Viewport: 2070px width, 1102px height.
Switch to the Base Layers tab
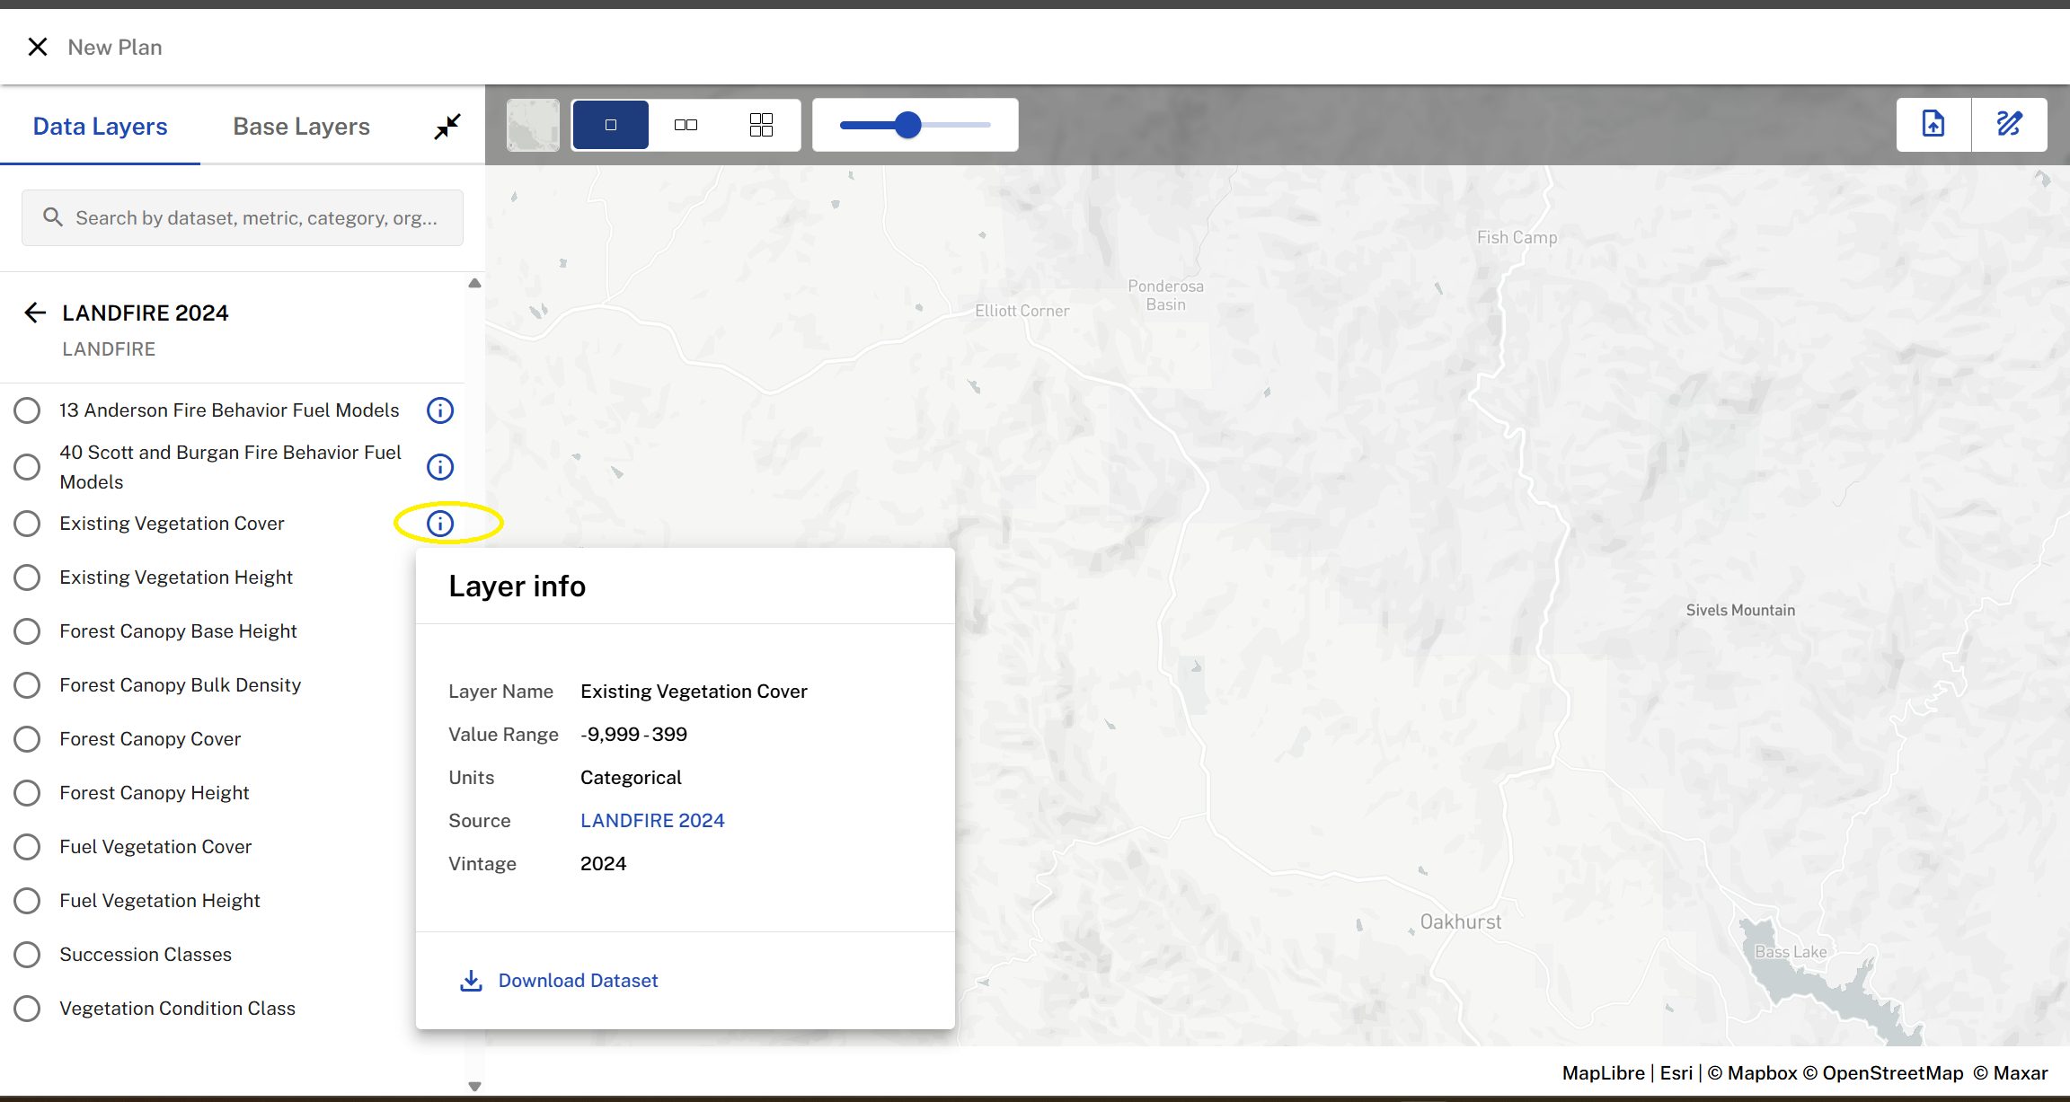[x=301, y=127]
